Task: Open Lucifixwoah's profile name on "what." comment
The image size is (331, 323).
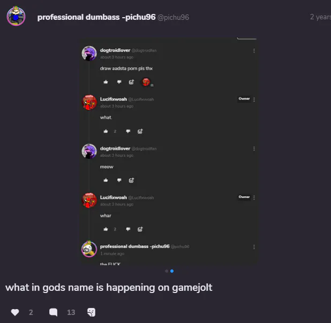Action: click(x=114, y=99)
